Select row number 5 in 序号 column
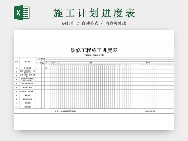This screenshot has height=141, width=188. (x=16, y=84)
